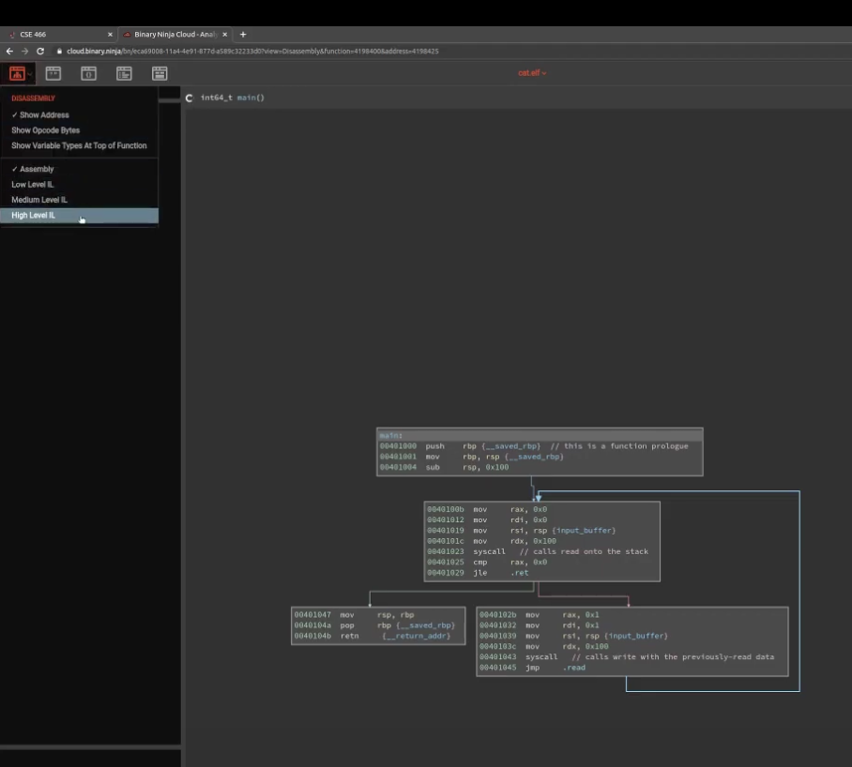Click the second view icon in toolbar

click(x=53, y=73)
